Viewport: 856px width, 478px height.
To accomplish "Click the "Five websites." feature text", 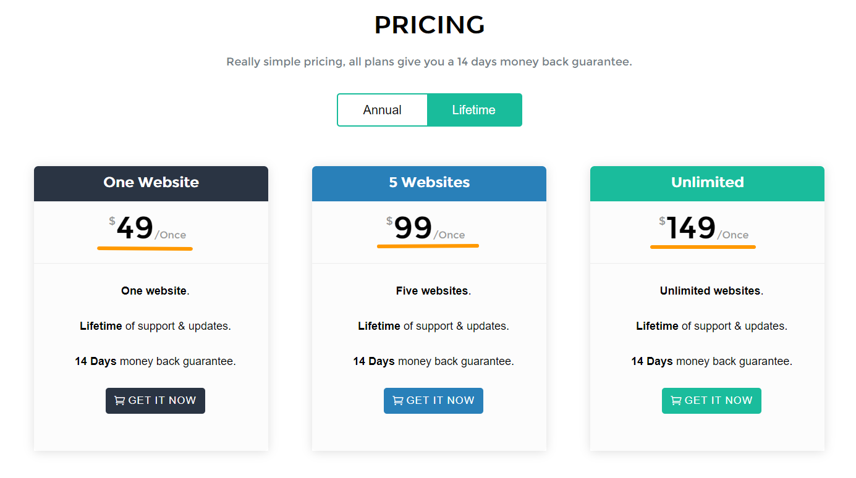I will 433,291.
